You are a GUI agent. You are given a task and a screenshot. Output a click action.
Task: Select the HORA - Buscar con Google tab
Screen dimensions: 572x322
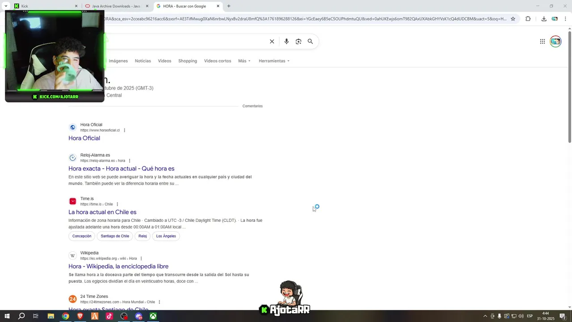188,6
